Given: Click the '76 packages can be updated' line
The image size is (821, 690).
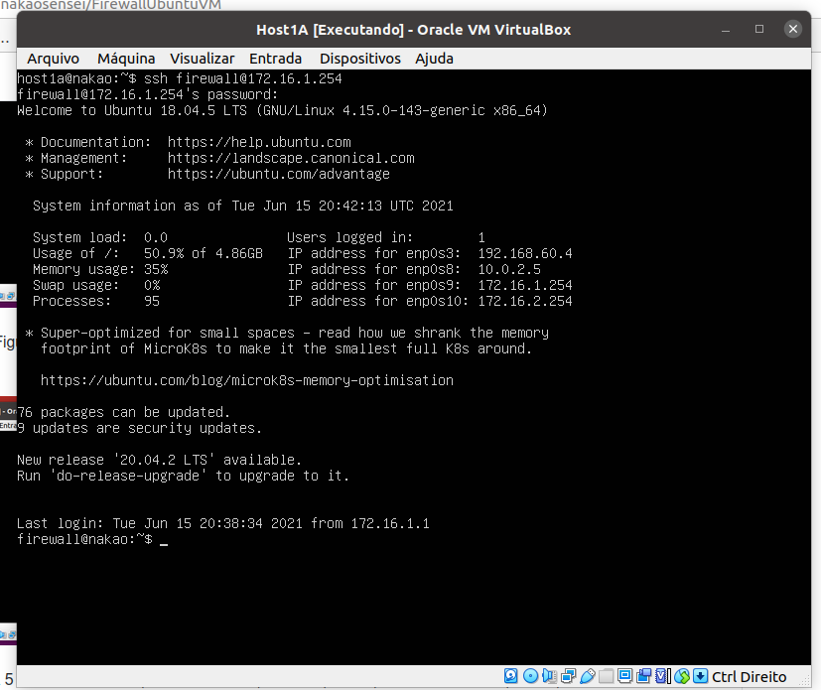Looking at the screenshot, I should coord(123,412).
